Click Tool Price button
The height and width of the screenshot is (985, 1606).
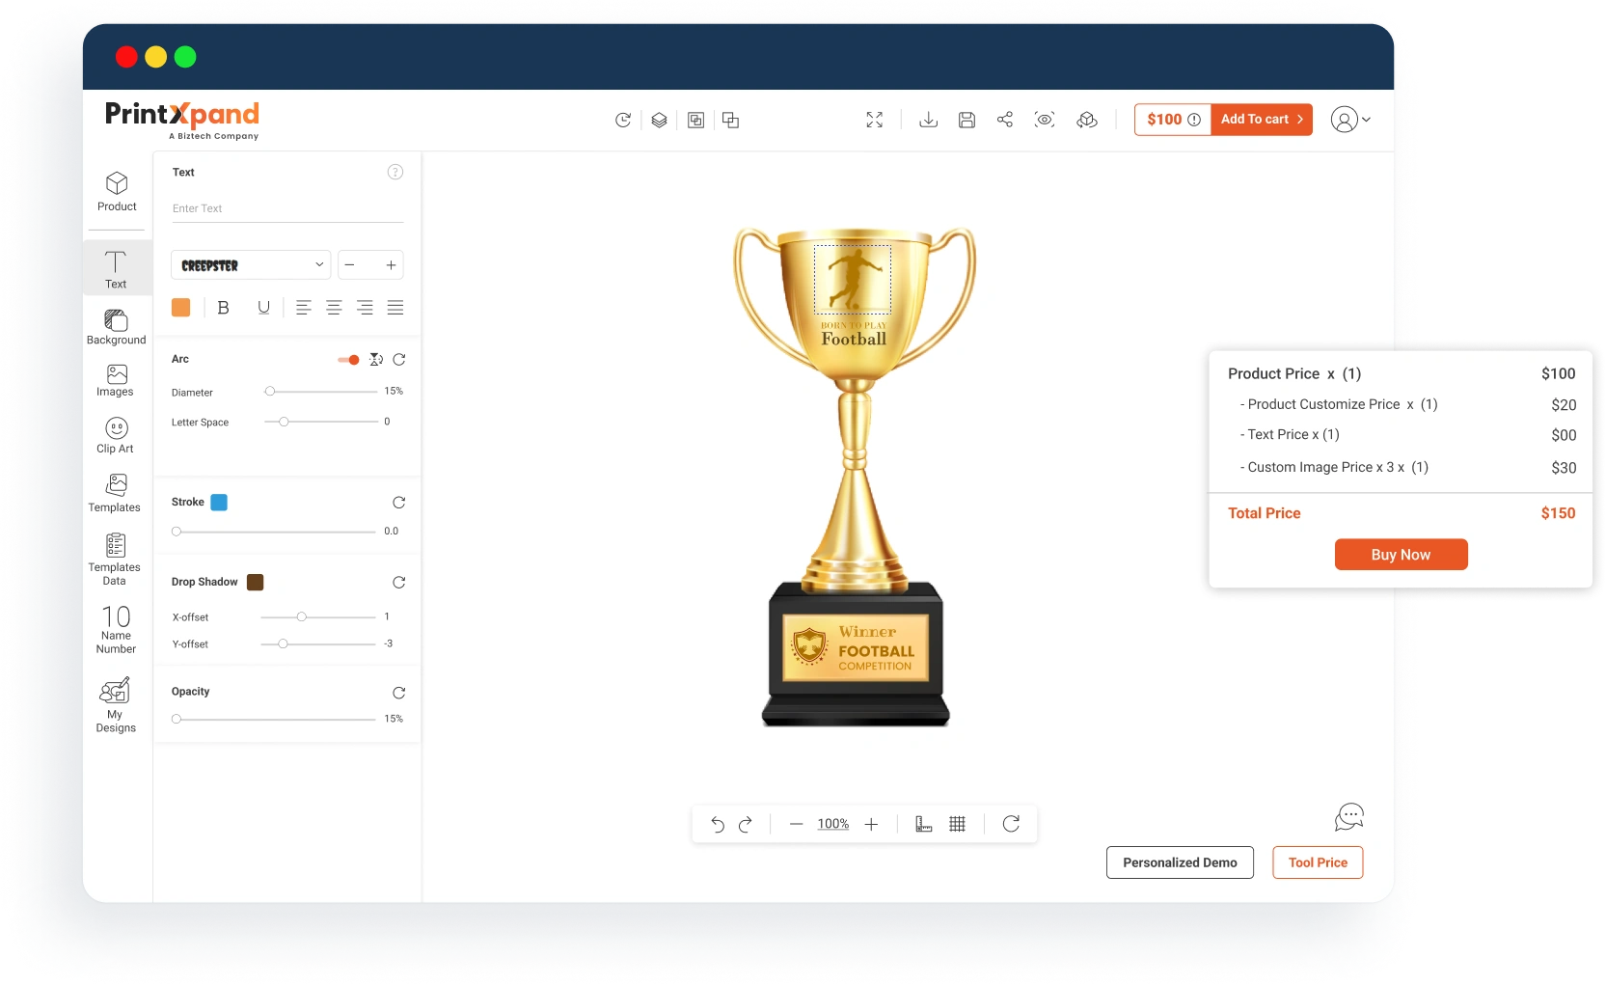click(x=1318, y=862)
